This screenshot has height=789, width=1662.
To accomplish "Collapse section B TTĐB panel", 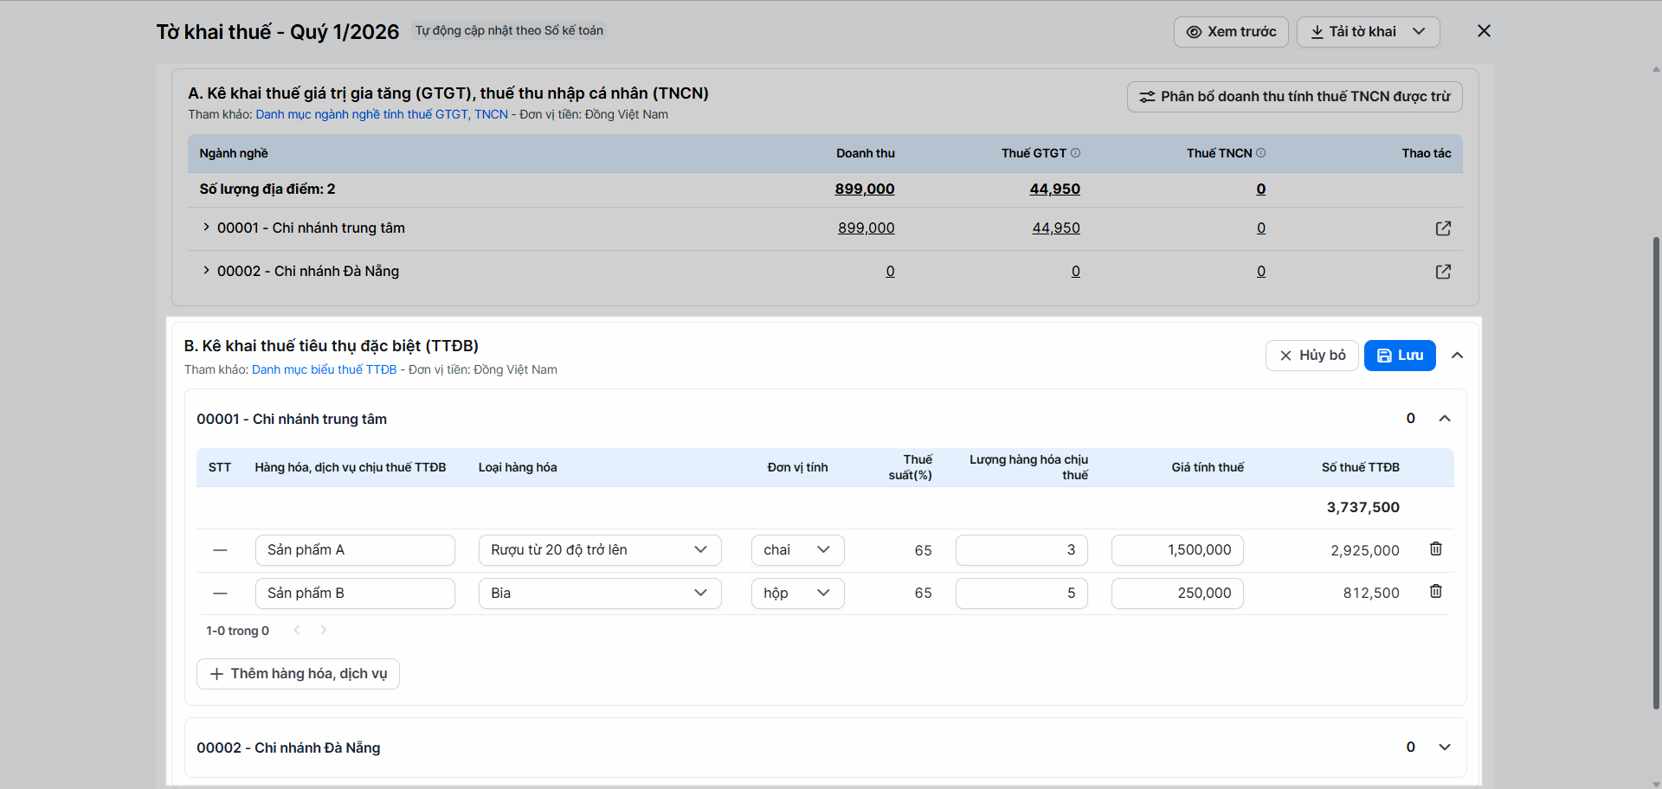I will pyautogui.click(x=1458, y=356).
